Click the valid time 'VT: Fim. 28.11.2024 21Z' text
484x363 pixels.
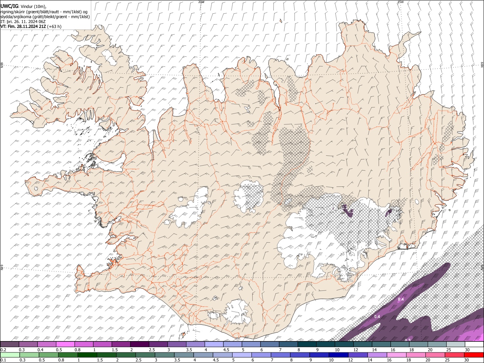(23, 26)
